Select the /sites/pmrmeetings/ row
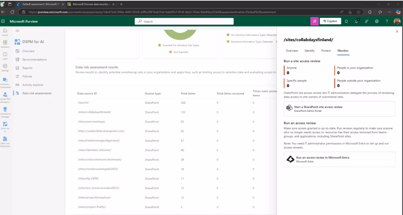Viewport: 403px width, 215px height. (x=177, y=122)
